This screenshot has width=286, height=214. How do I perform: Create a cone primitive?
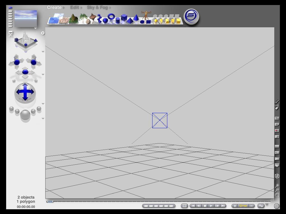click(136, 18)
